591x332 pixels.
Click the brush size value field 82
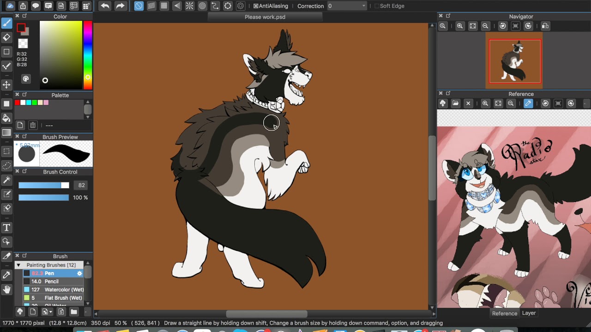(x=81, y=185)
